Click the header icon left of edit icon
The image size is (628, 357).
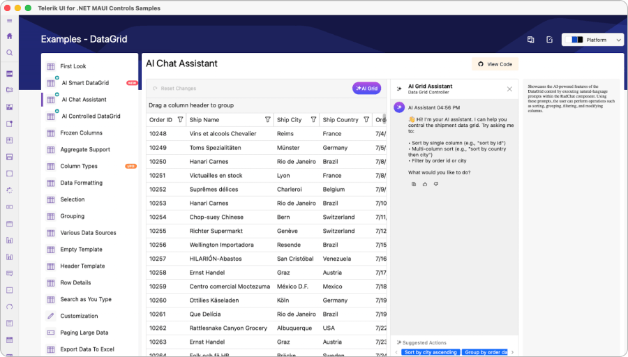[531, 40]
